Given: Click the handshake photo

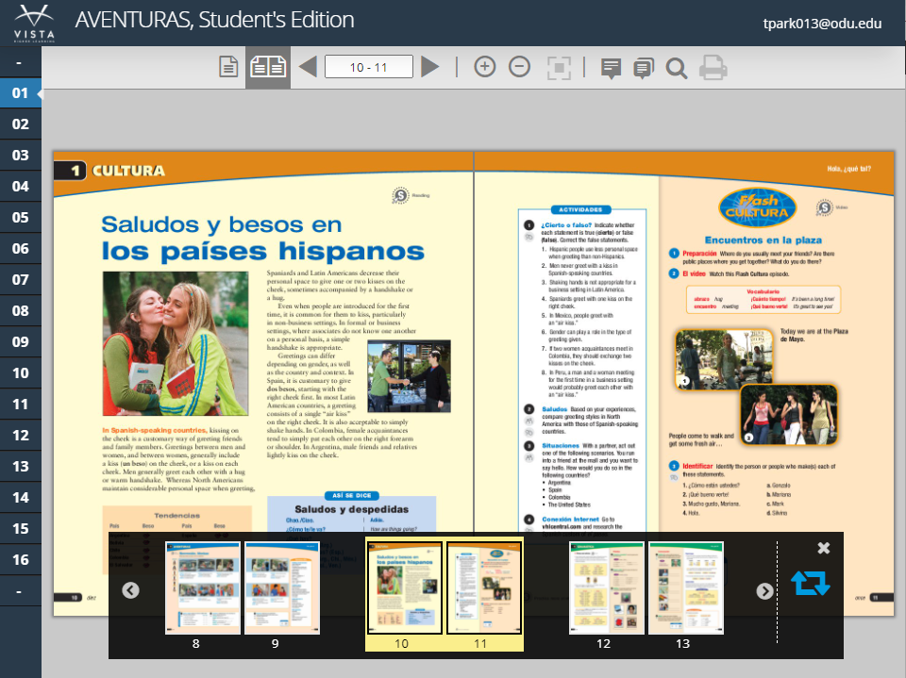Looking at the screenshot, I should point(409,376).
